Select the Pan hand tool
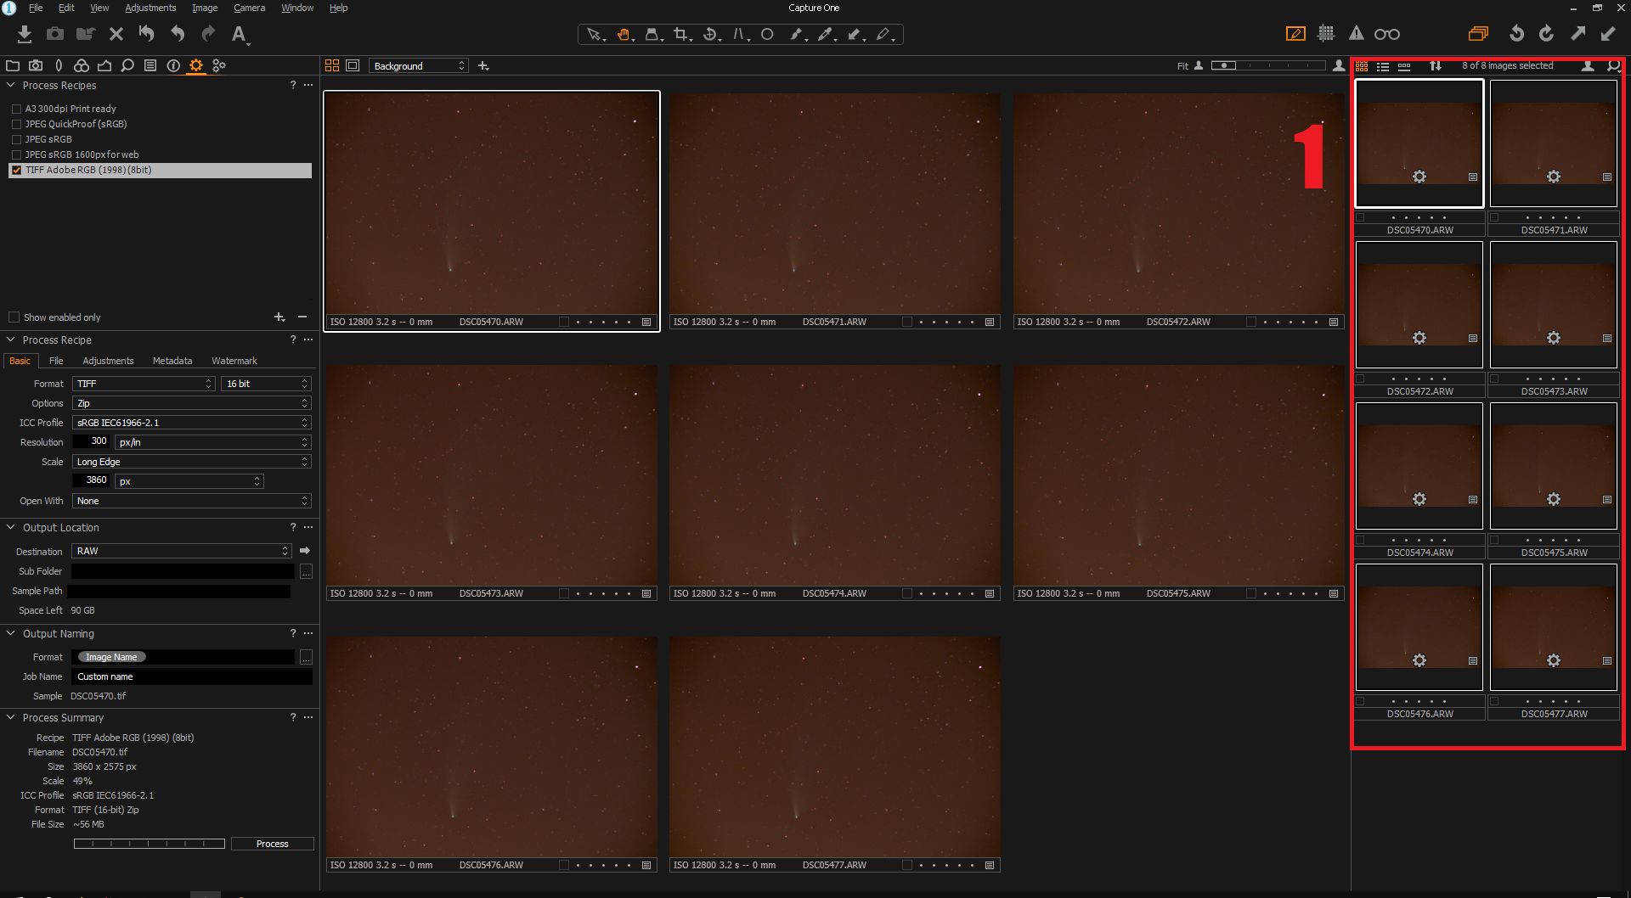This screenshot has height=898, width=1631. [x=624, y=34]
